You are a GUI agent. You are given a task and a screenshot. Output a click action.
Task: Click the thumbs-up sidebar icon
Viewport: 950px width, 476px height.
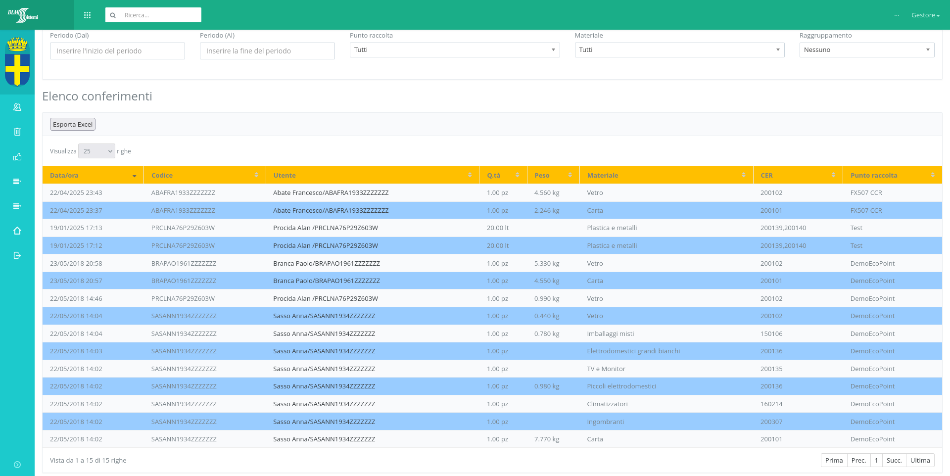click(17, 157)
